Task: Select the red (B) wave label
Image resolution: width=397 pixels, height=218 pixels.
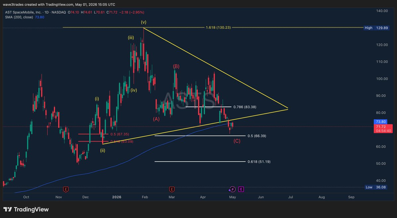Action: coord(176,66)
